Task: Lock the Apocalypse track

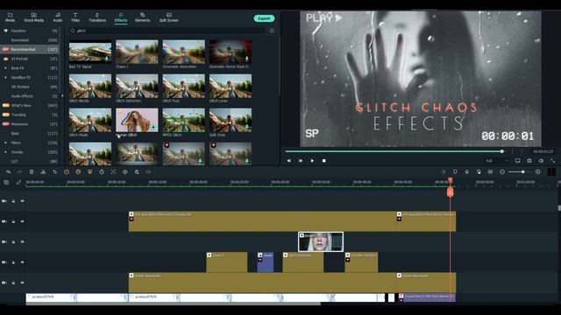Action: click(x=13, y=283)
